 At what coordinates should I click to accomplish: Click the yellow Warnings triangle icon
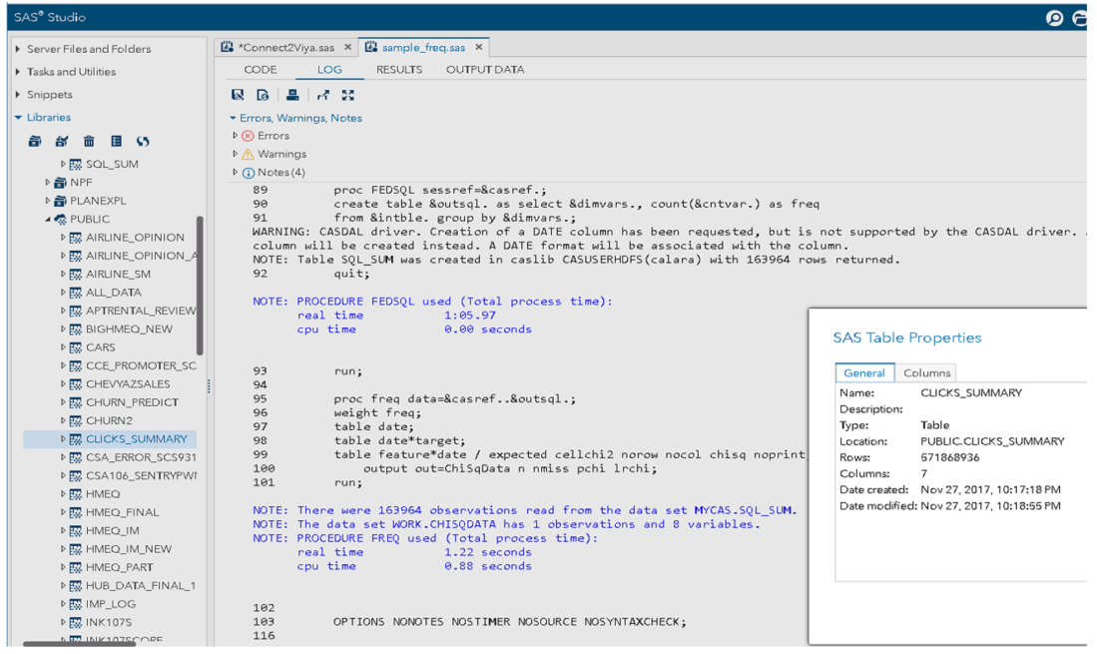[248, 154]
